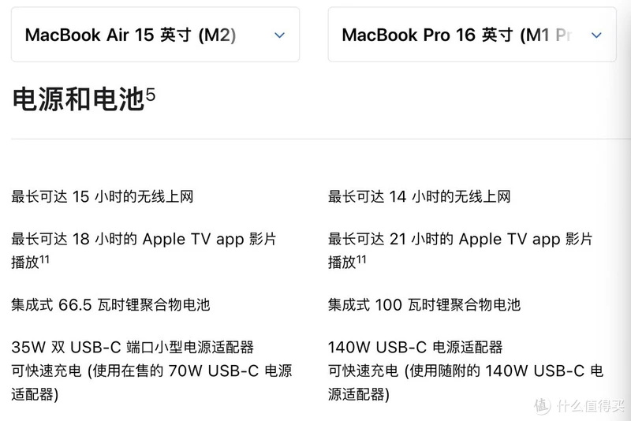This screenshot has height=421, width=631.
Task: Click the 值 watermark logo icon
Action: click(x=543, y=405)
